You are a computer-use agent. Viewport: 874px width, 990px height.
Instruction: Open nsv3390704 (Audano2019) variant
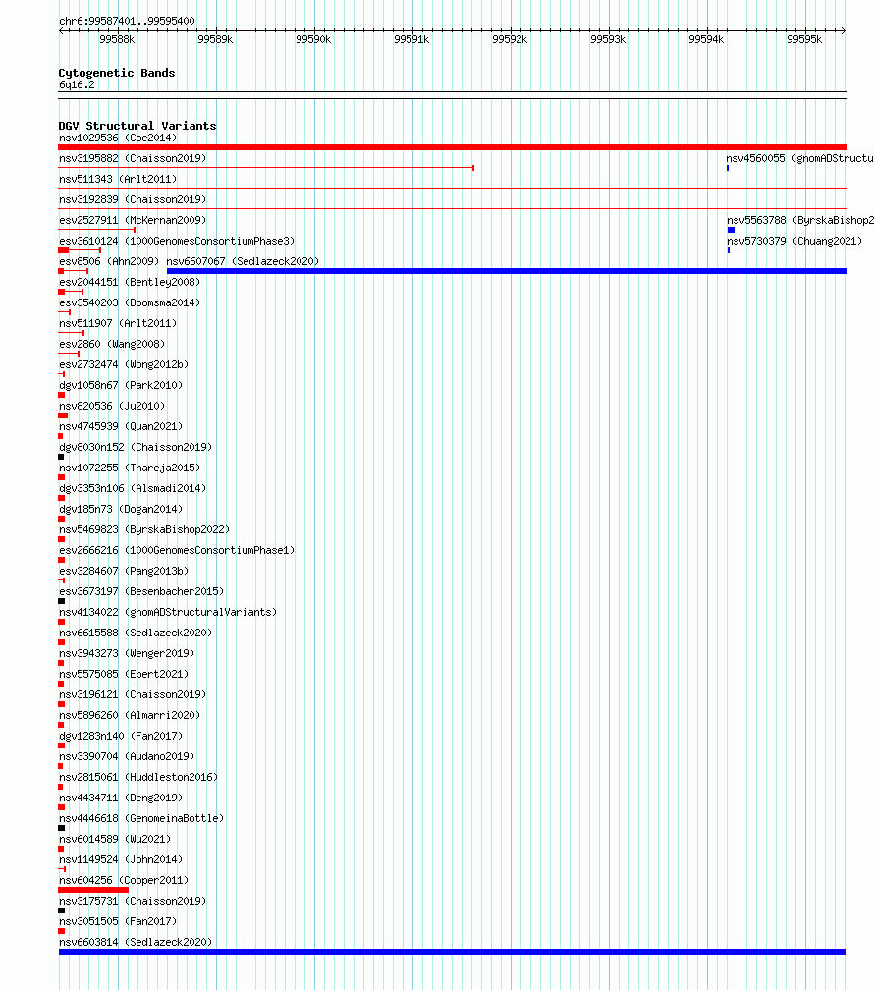pyautogui.click(x=127, y=756)
